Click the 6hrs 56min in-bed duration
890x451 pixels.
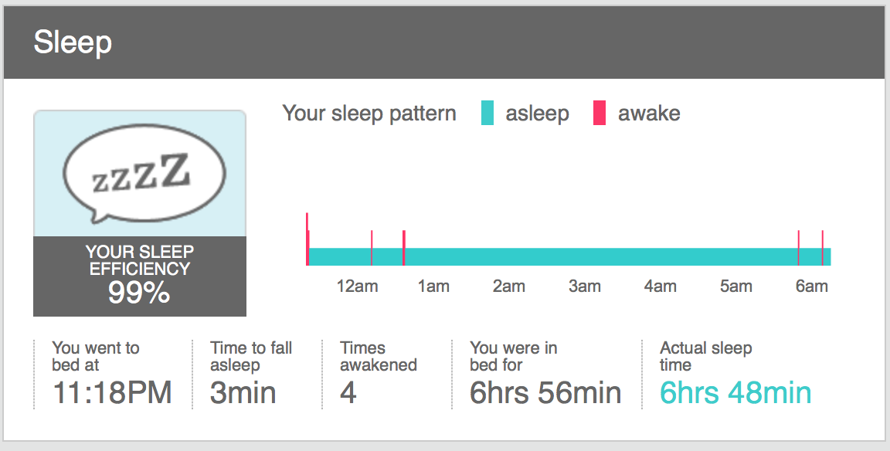[545, 392]
